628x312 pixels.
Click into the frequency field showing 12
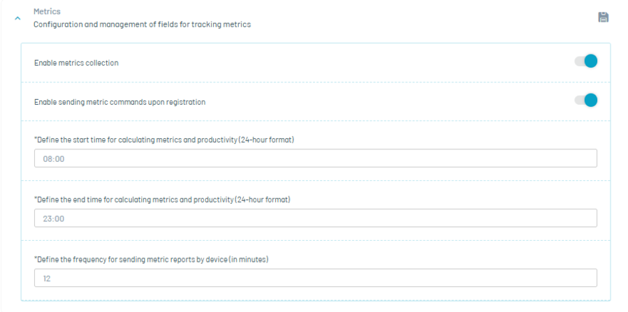click(x=316, y=278)
